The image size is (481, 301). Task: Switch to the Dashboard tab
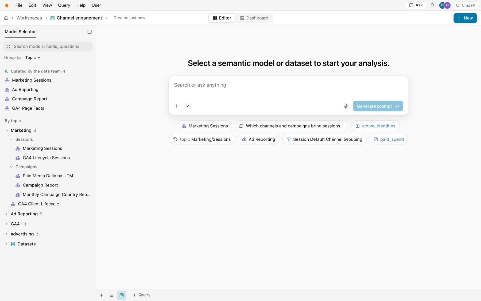(254, 18)
